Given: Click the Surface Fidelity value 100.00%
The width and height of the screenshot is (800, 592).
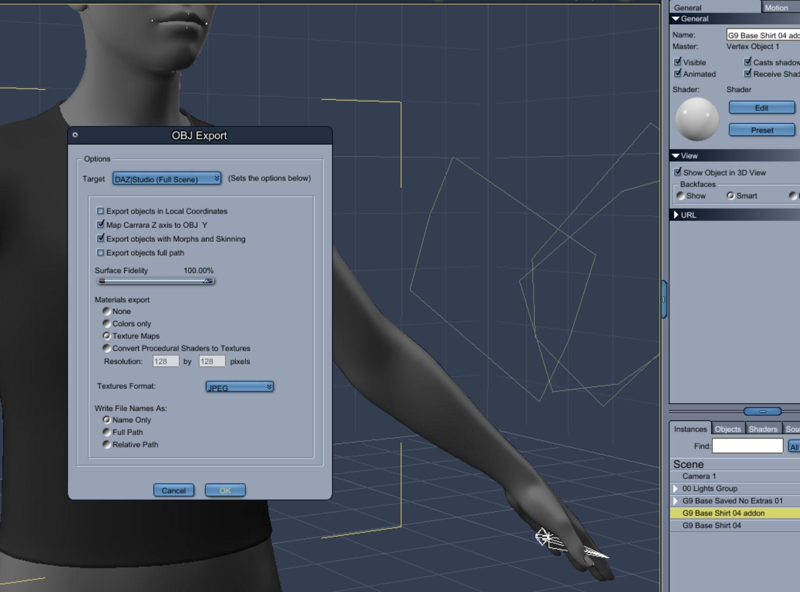Looking at the screenshot, I should (199, 271).
